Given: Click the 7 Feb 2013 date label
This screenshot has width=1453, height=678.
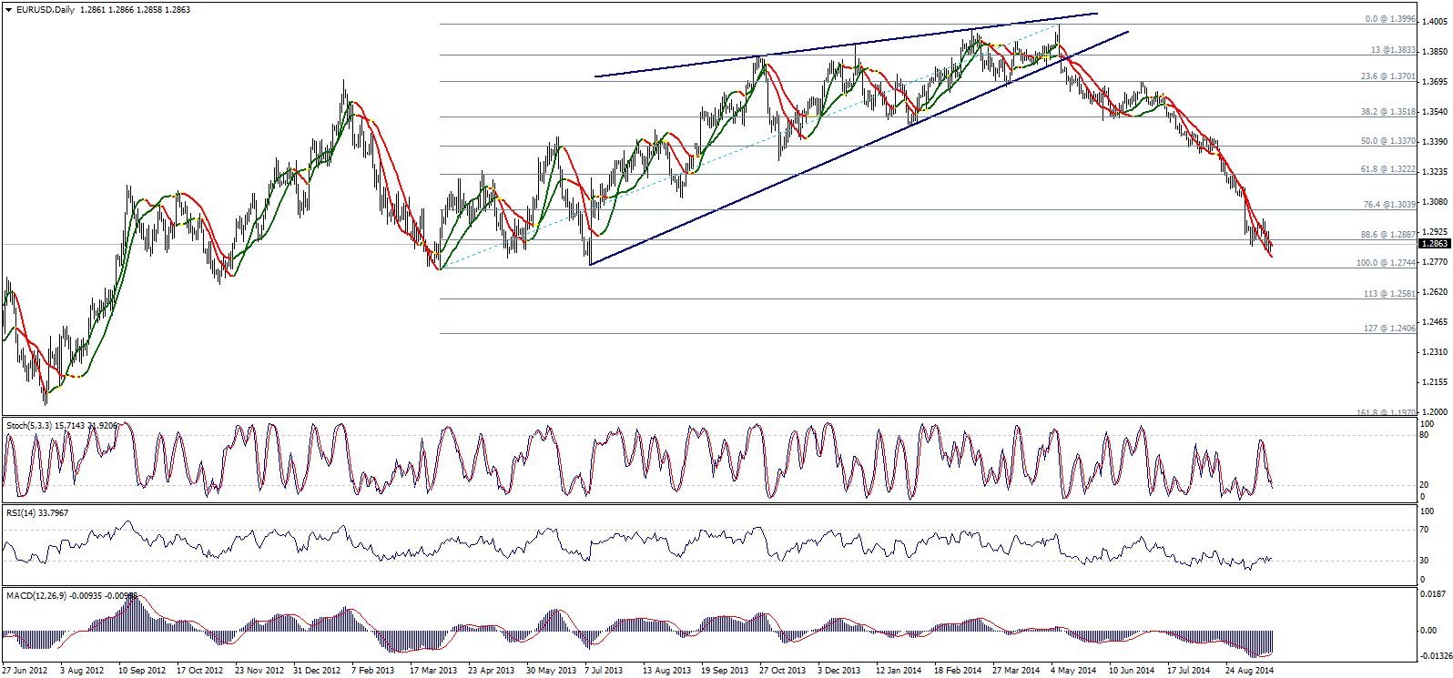Looking at the screenshot, I should [373, 671].
